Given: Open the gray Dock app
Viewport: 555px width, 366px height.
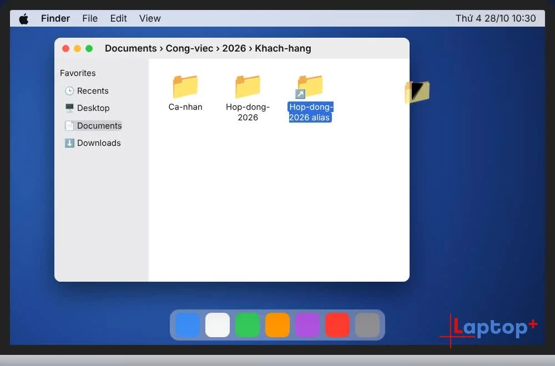Looking at the screenshot, I should point(367,325).
